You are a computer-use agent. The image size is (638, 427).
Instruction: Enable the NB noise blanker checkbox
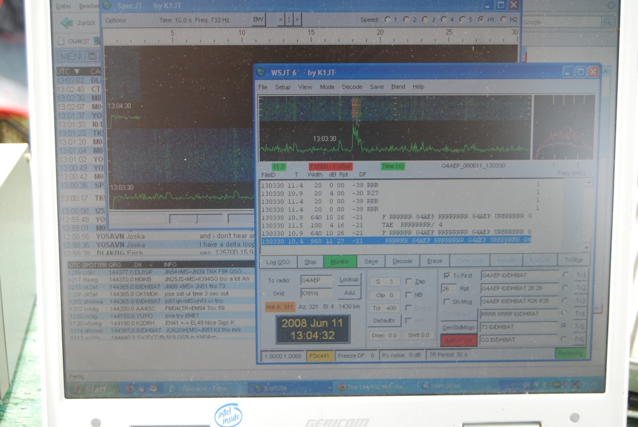click(x=409, y=295)
